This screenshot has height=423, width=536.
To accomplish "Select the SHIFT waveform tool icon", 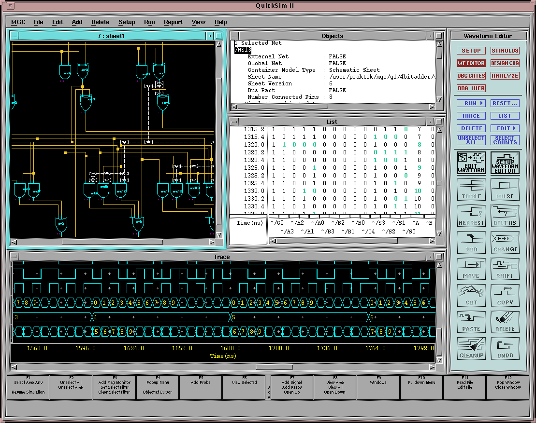I will click(505, 269).
